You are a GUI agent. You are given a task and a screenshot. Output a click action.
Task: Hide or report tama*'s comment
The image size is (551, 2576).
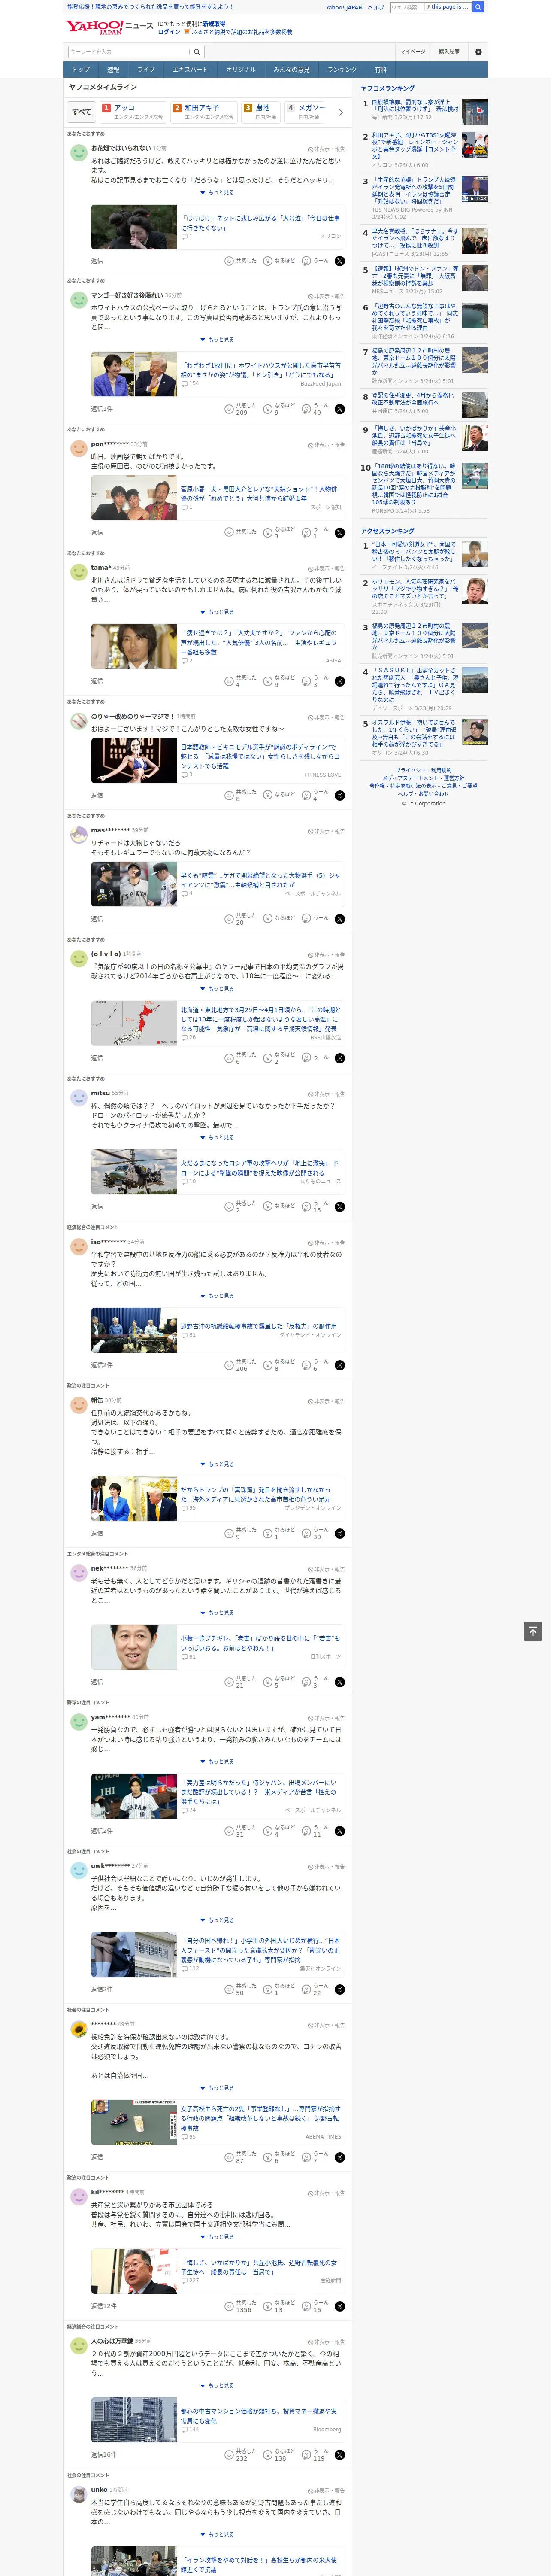click(327, 568)
